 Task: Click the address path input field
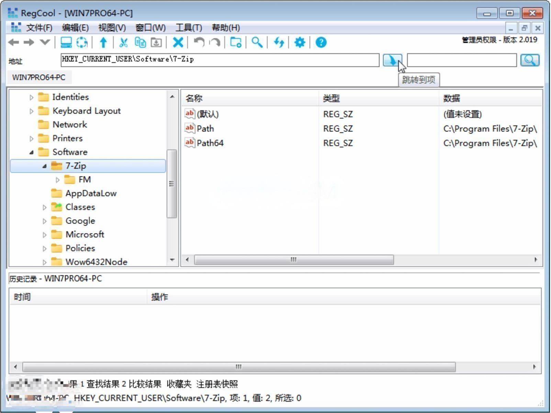click(220, 60)
